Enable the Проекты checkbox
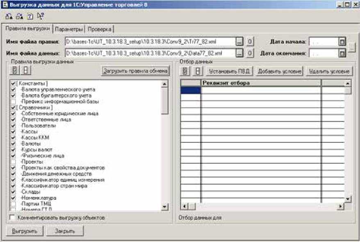360x242 pixels. point(13,162)
